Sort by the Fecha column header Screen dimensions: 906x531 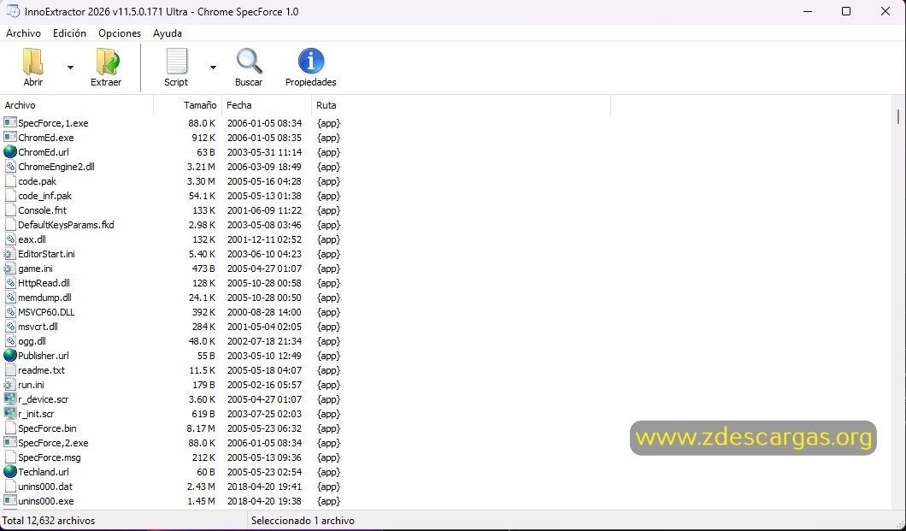[x=267, y=105]
